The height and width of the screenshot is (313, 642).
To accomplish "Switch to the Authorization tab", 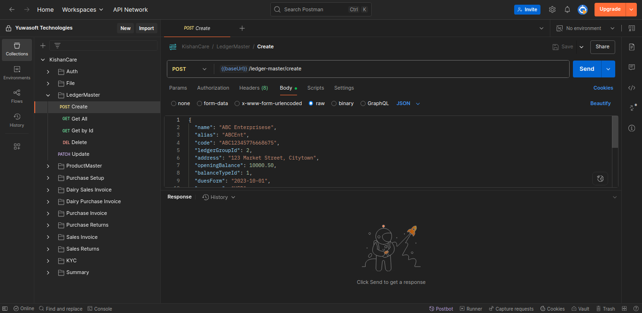I will (x=213, y=88).
